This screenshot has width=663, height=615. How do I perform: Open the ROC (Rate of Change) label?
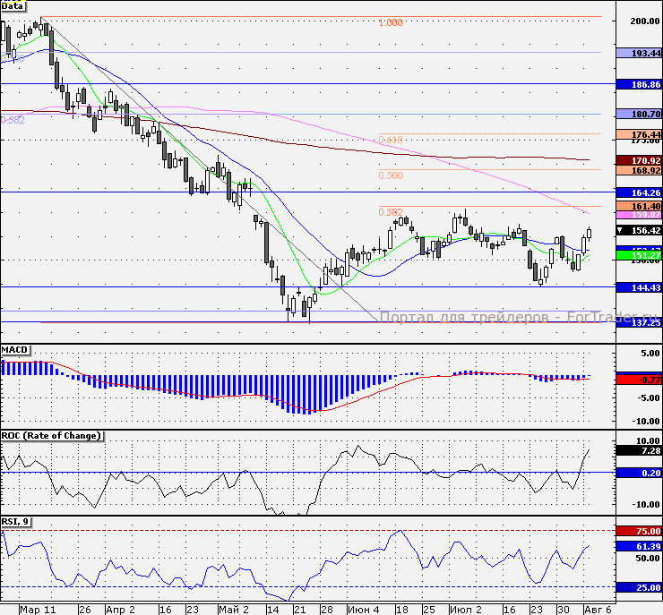coord(51,436)
